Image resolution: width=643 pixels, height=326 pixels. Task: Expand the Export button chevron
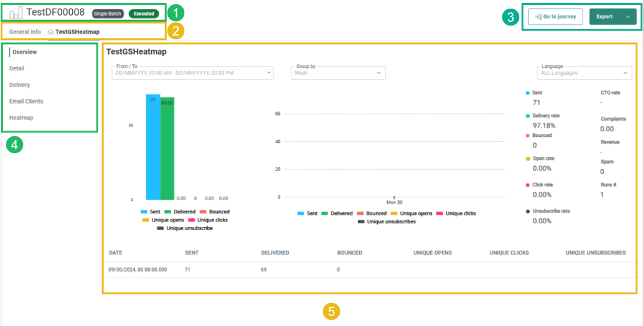[628, 17]
